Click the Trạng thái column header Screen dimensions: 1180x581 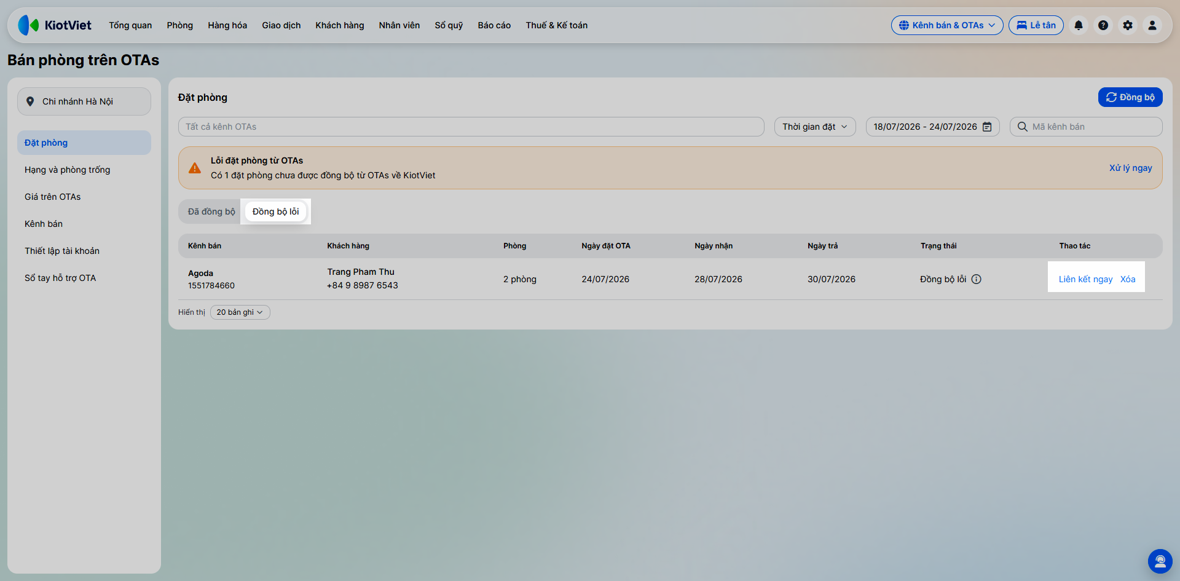(938, 246)
